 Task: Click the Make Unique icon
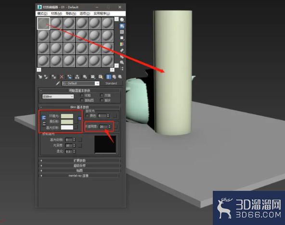click(77, 77)
